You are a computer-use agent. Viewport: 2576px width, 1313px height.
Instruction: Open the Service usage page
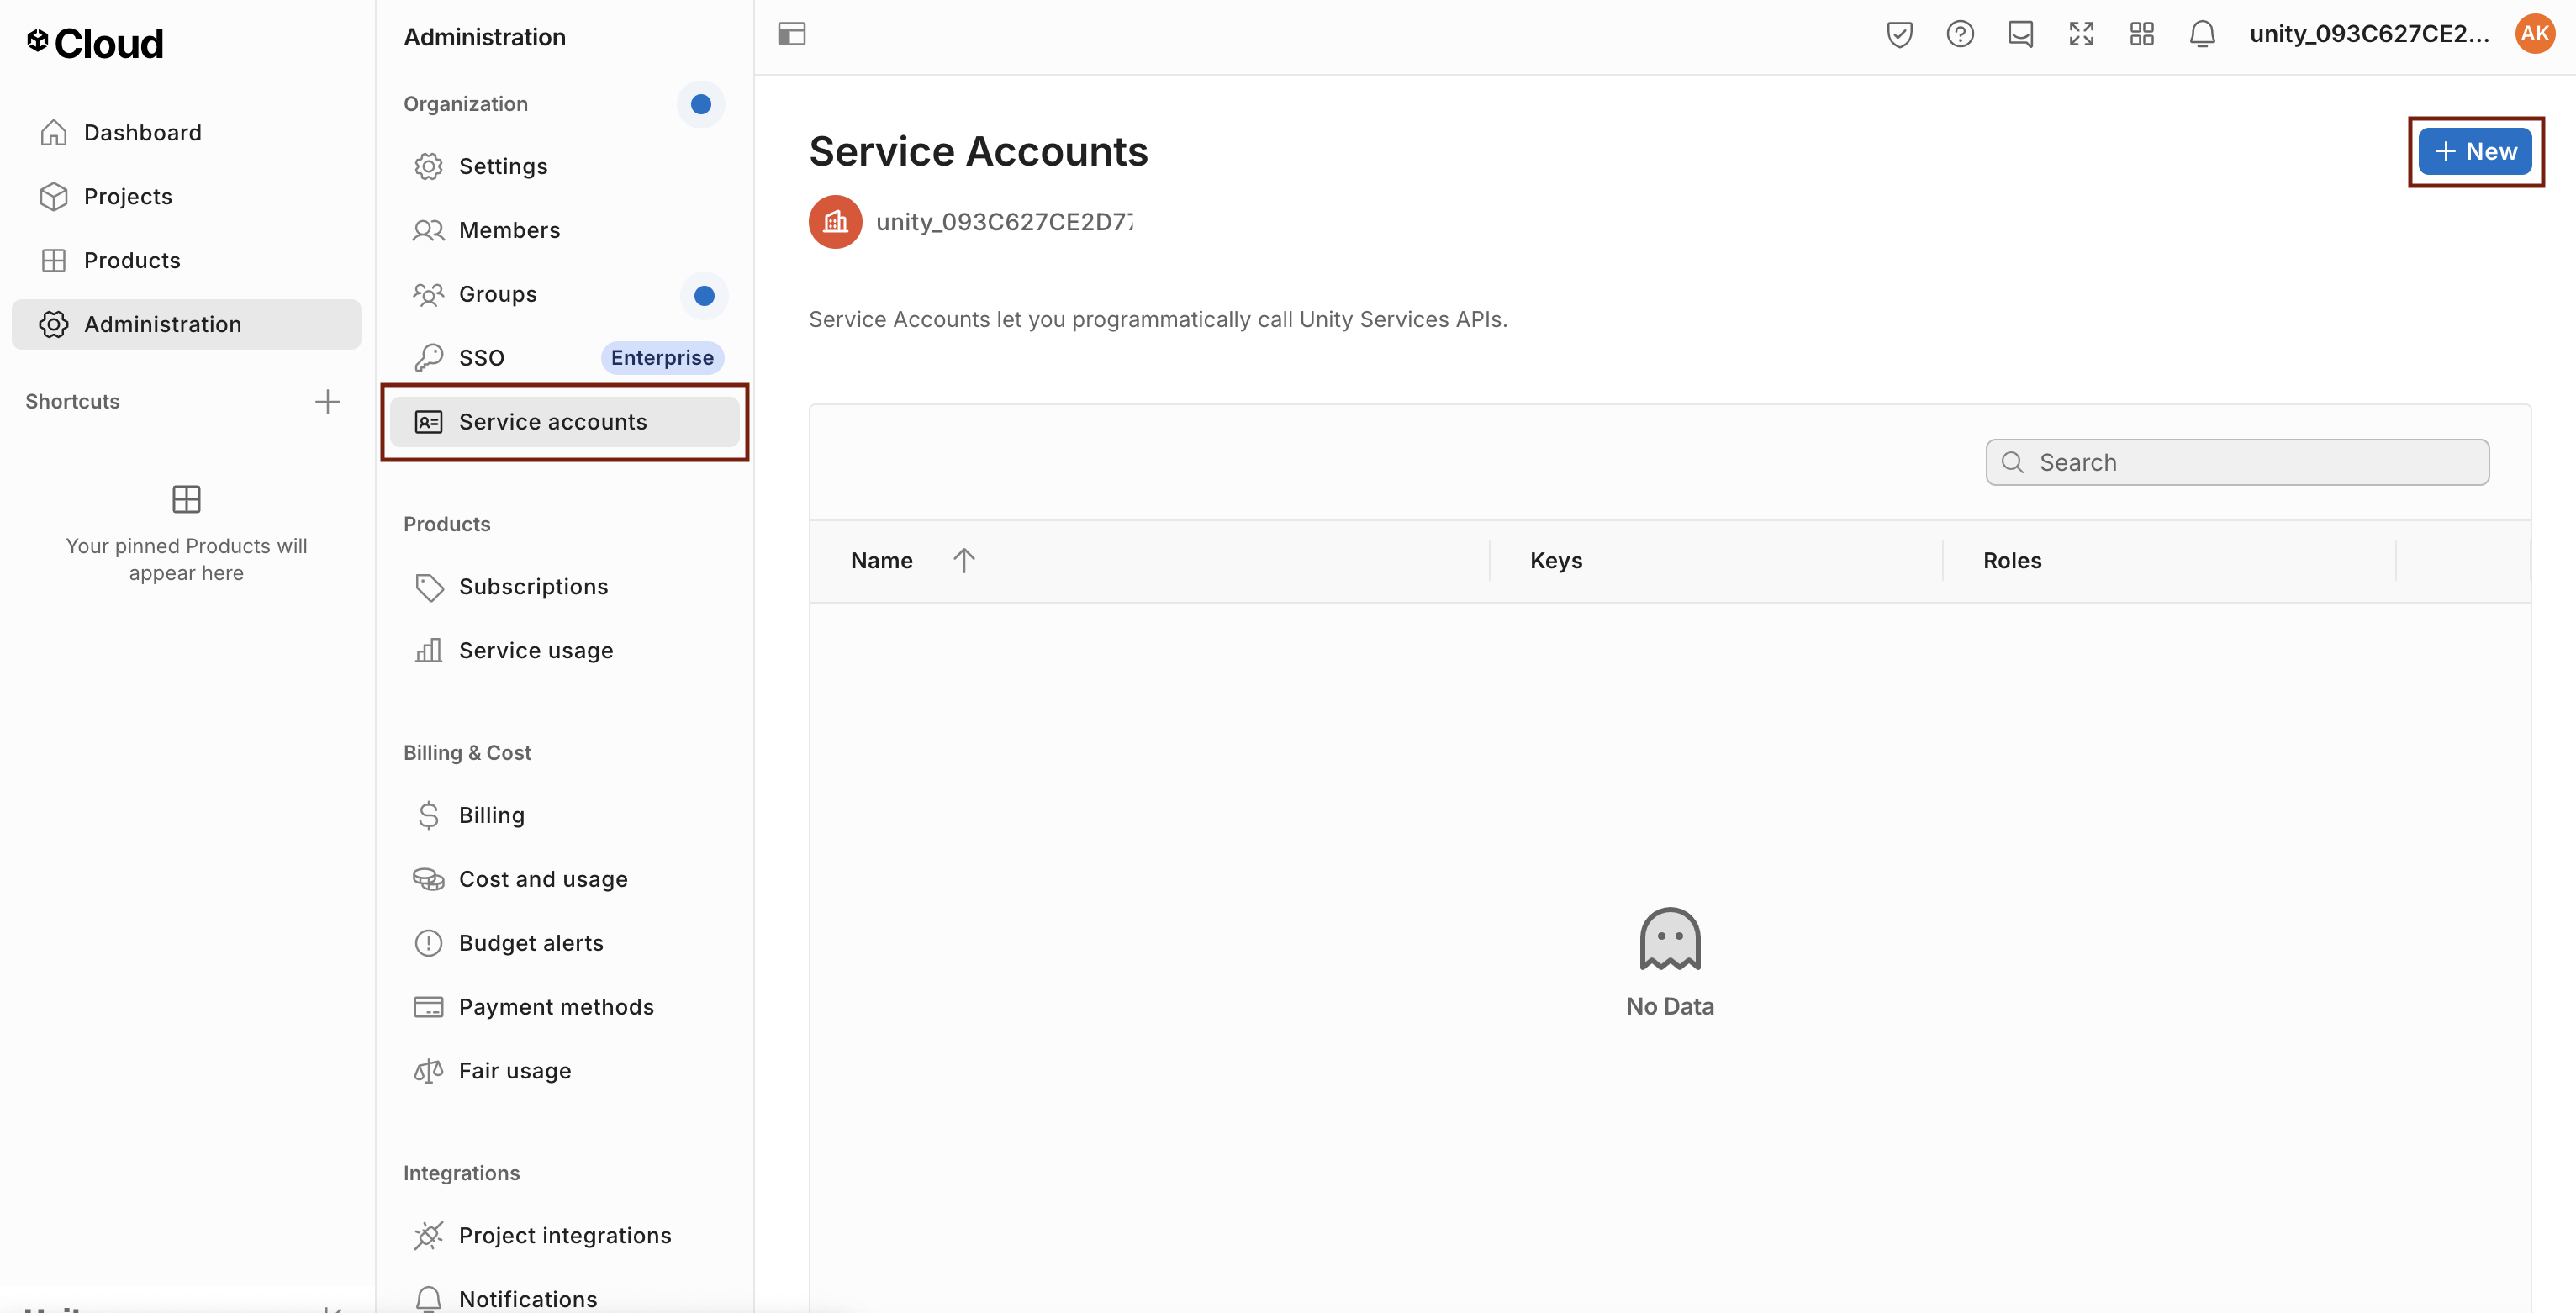click(565, 650)
